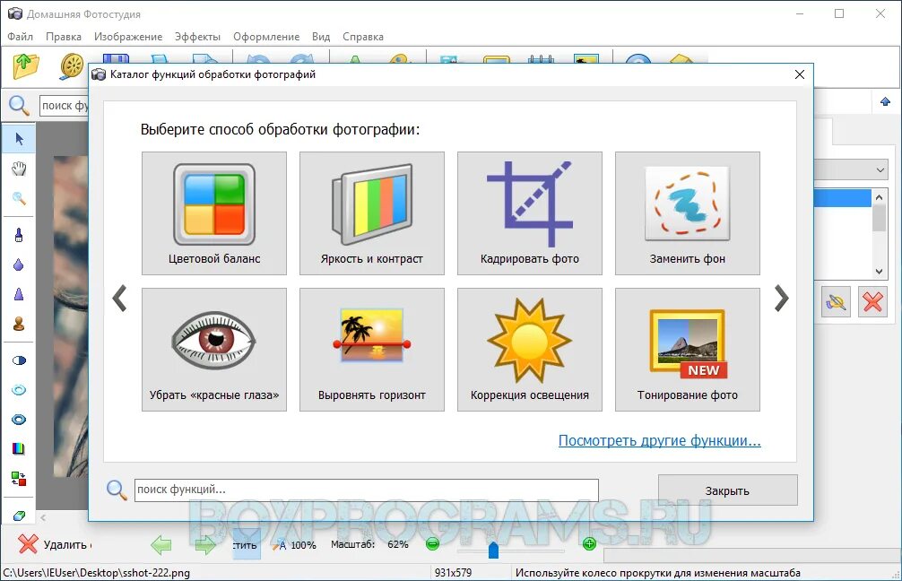Open the Яркость и контраст tile

pos(371,213)
